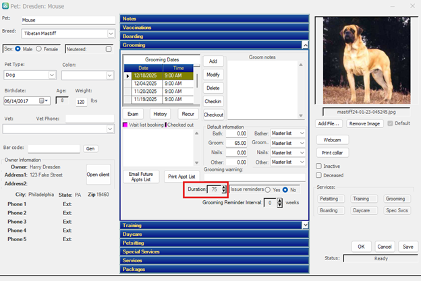Viewport: 421px width, 281px height.
Task: Click the Groom notes scroll down arrow
Action: (301, 115)
